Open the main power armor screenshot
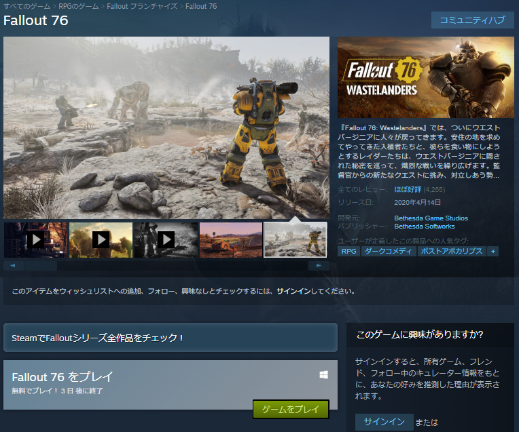This screenshot has height=432, width=519. click(x=166, y=127)
